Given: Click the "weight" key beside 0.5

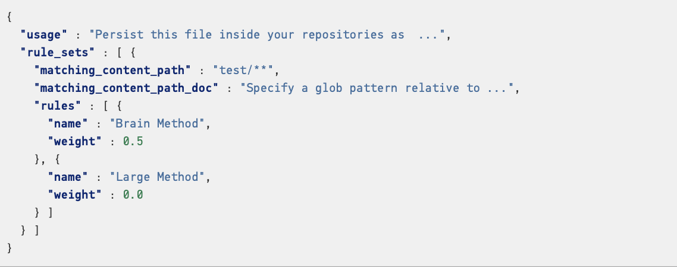Looking at the screenshot, I should (x=75, y=142).
